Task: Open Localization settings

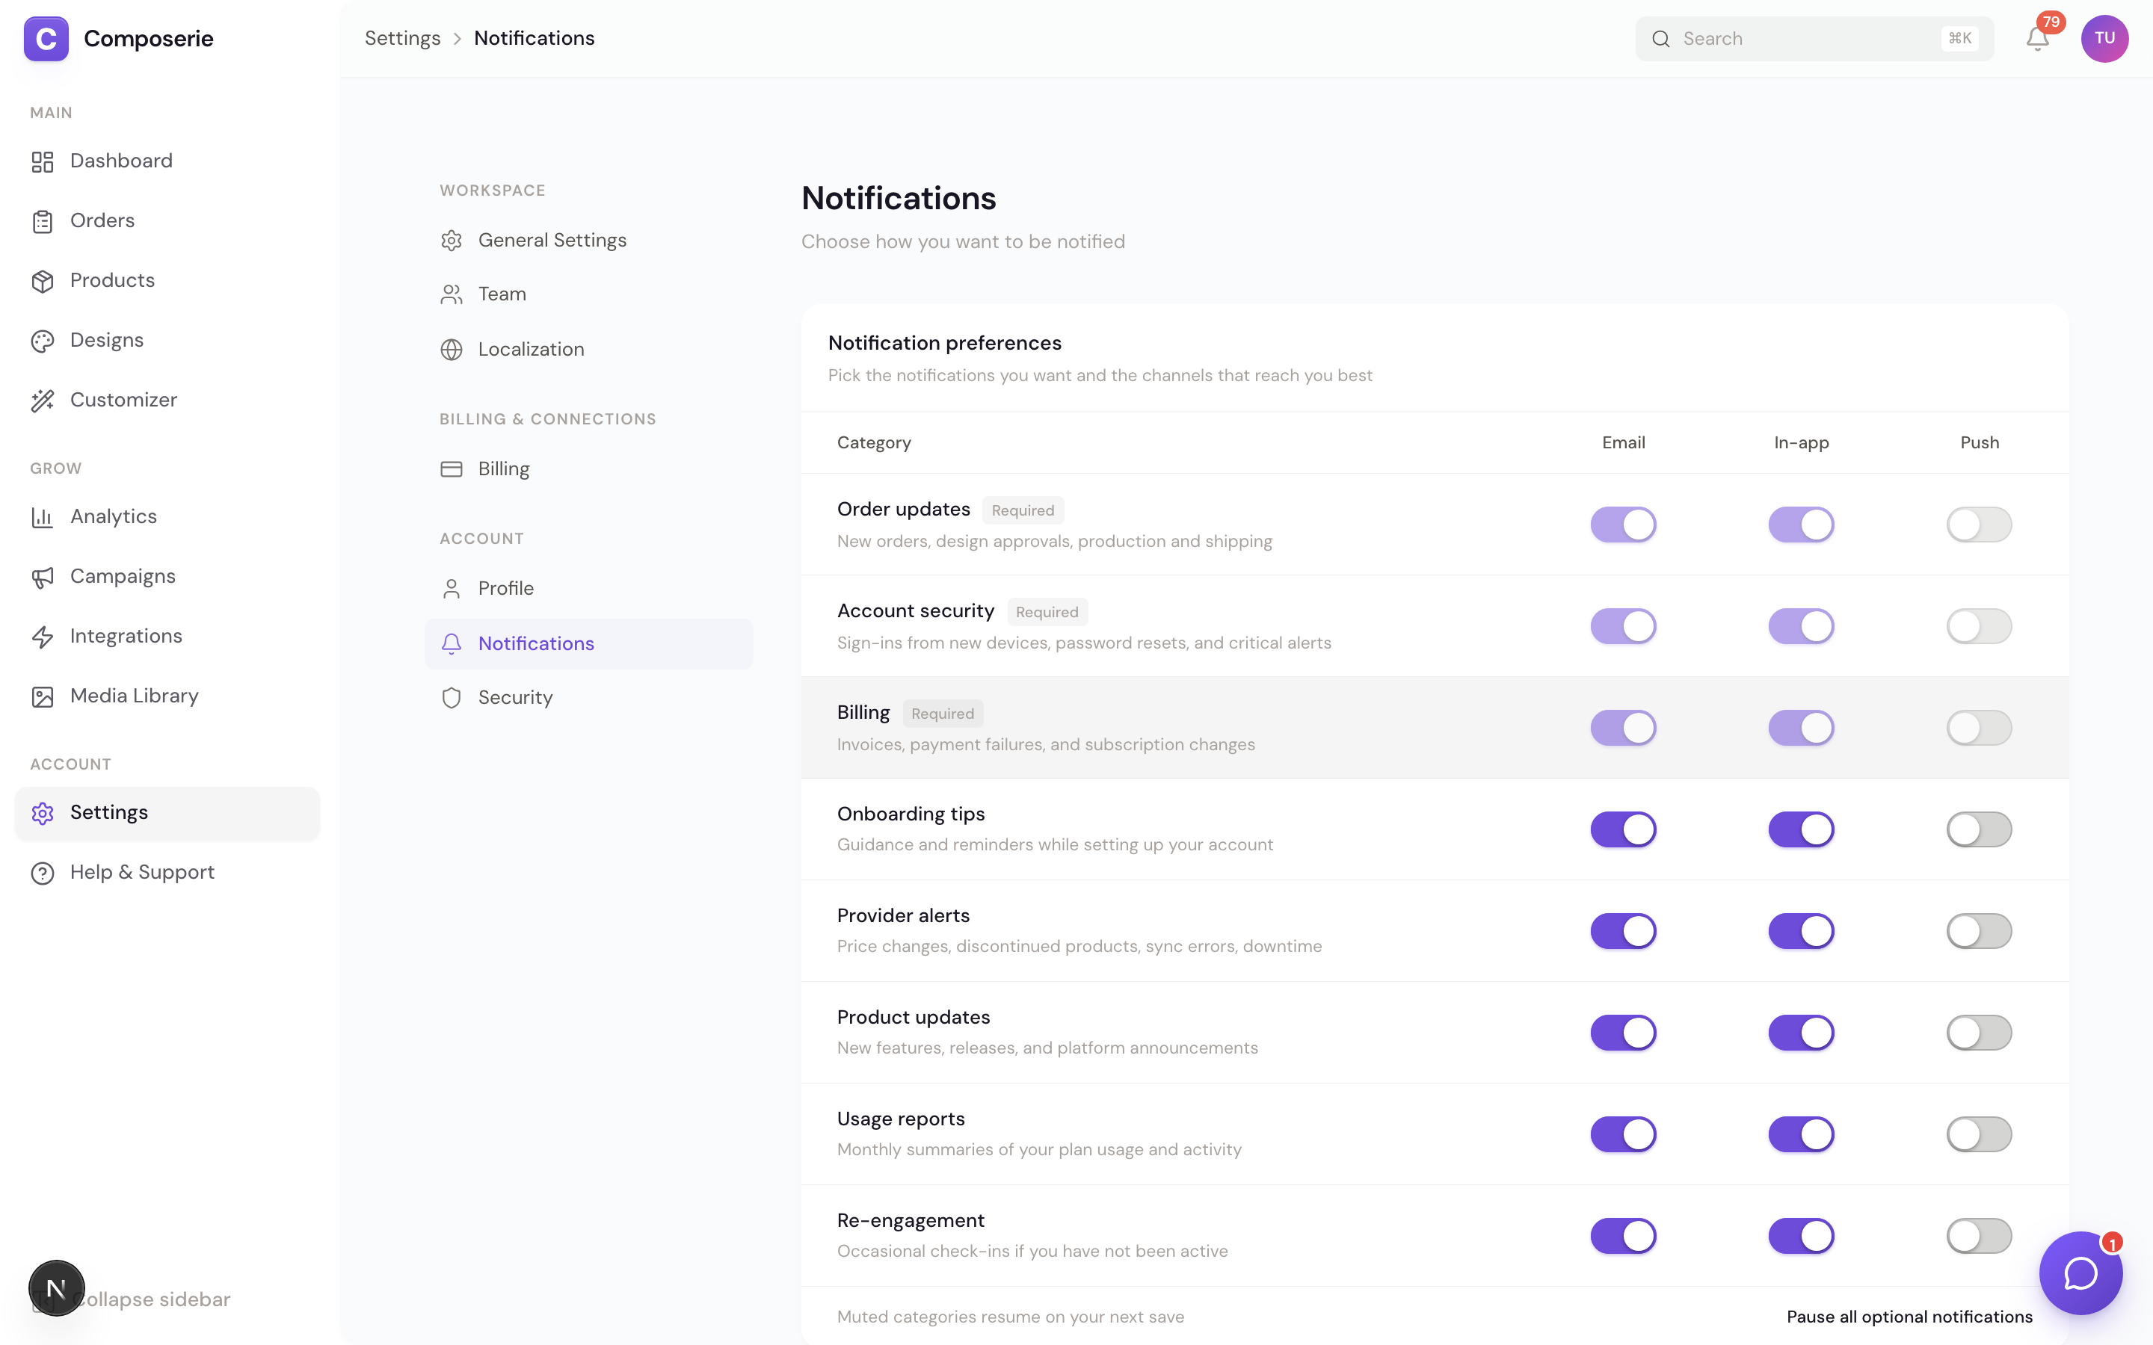Action: [x=589, y=350]
